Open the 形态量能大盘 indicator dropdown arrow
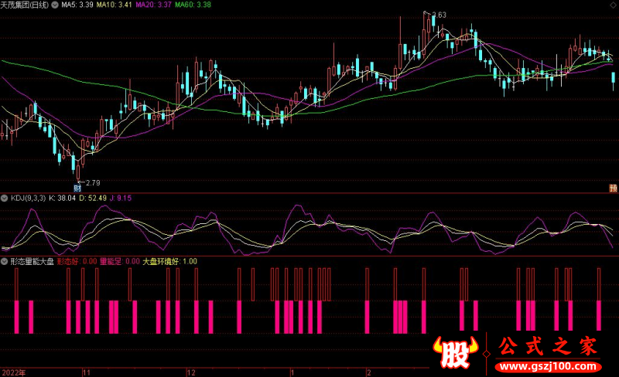 point(5,261)
